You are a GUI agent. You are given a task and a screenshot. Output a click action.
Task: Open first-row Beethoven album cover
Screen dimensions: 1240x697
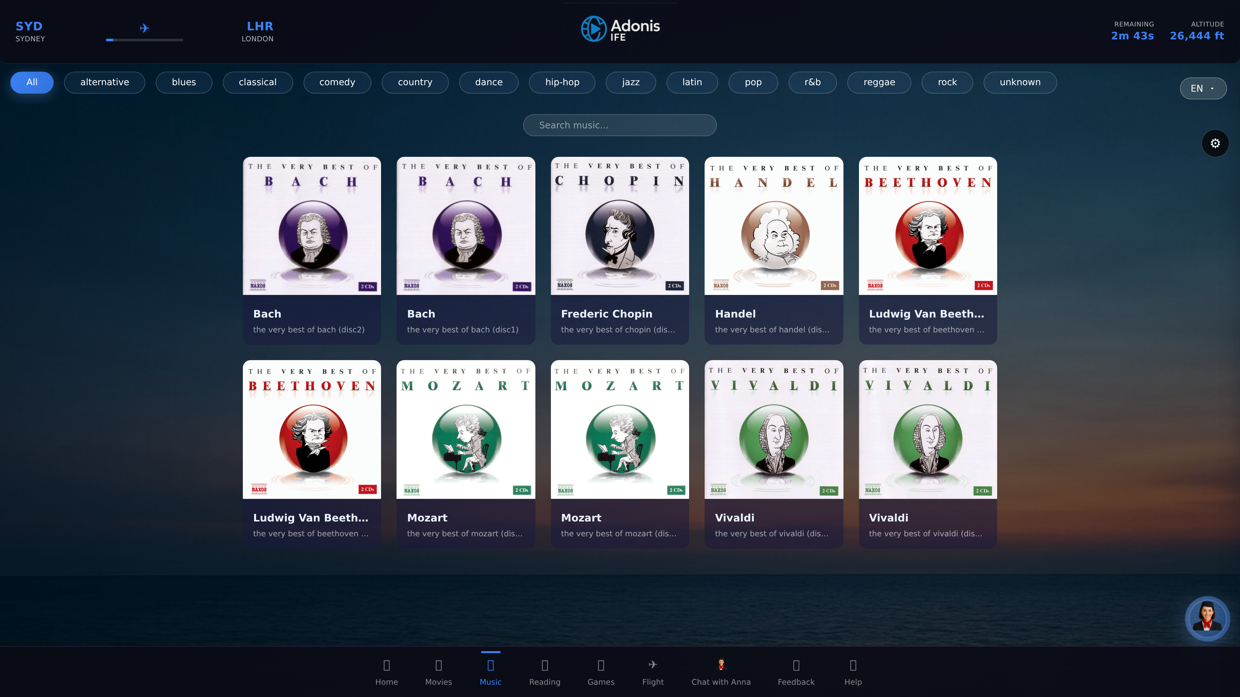click(928, 226)
